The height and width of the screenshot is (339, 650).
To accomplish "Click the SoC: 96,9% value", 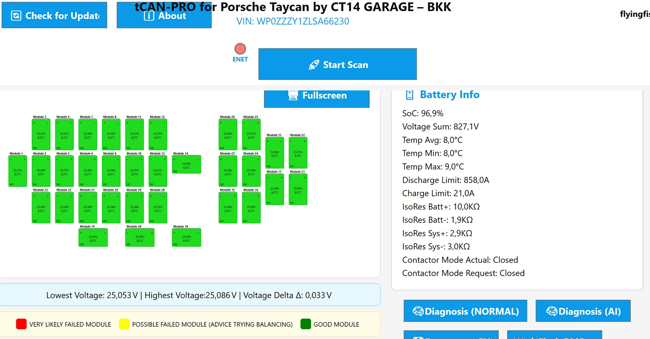I will pos(423,113).
